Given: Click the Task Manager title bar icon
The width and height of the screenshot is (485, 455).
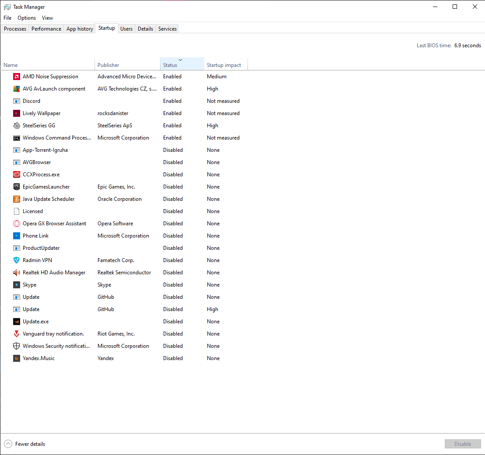Looking at the screenshot, I should click(x=7, y=7).
